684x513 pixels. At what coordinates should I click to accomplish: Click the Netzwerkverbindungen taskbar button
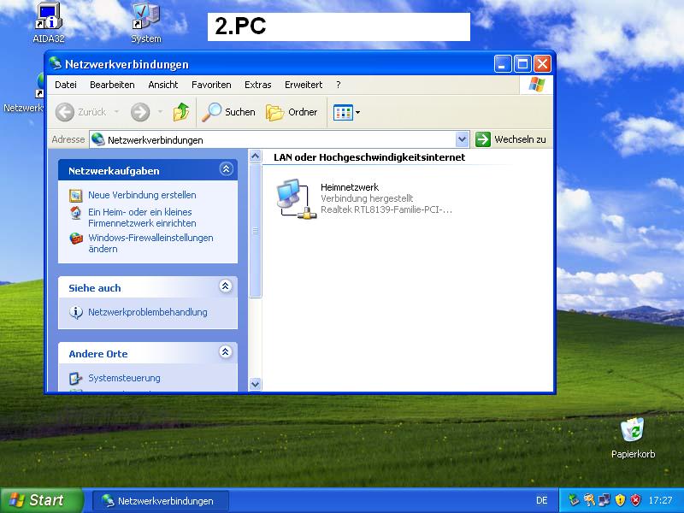[x=161, y=501]
